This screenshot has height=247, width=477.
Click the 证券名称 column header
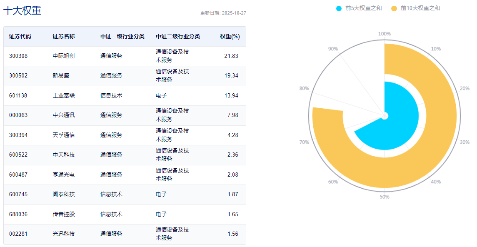(64, 36)
